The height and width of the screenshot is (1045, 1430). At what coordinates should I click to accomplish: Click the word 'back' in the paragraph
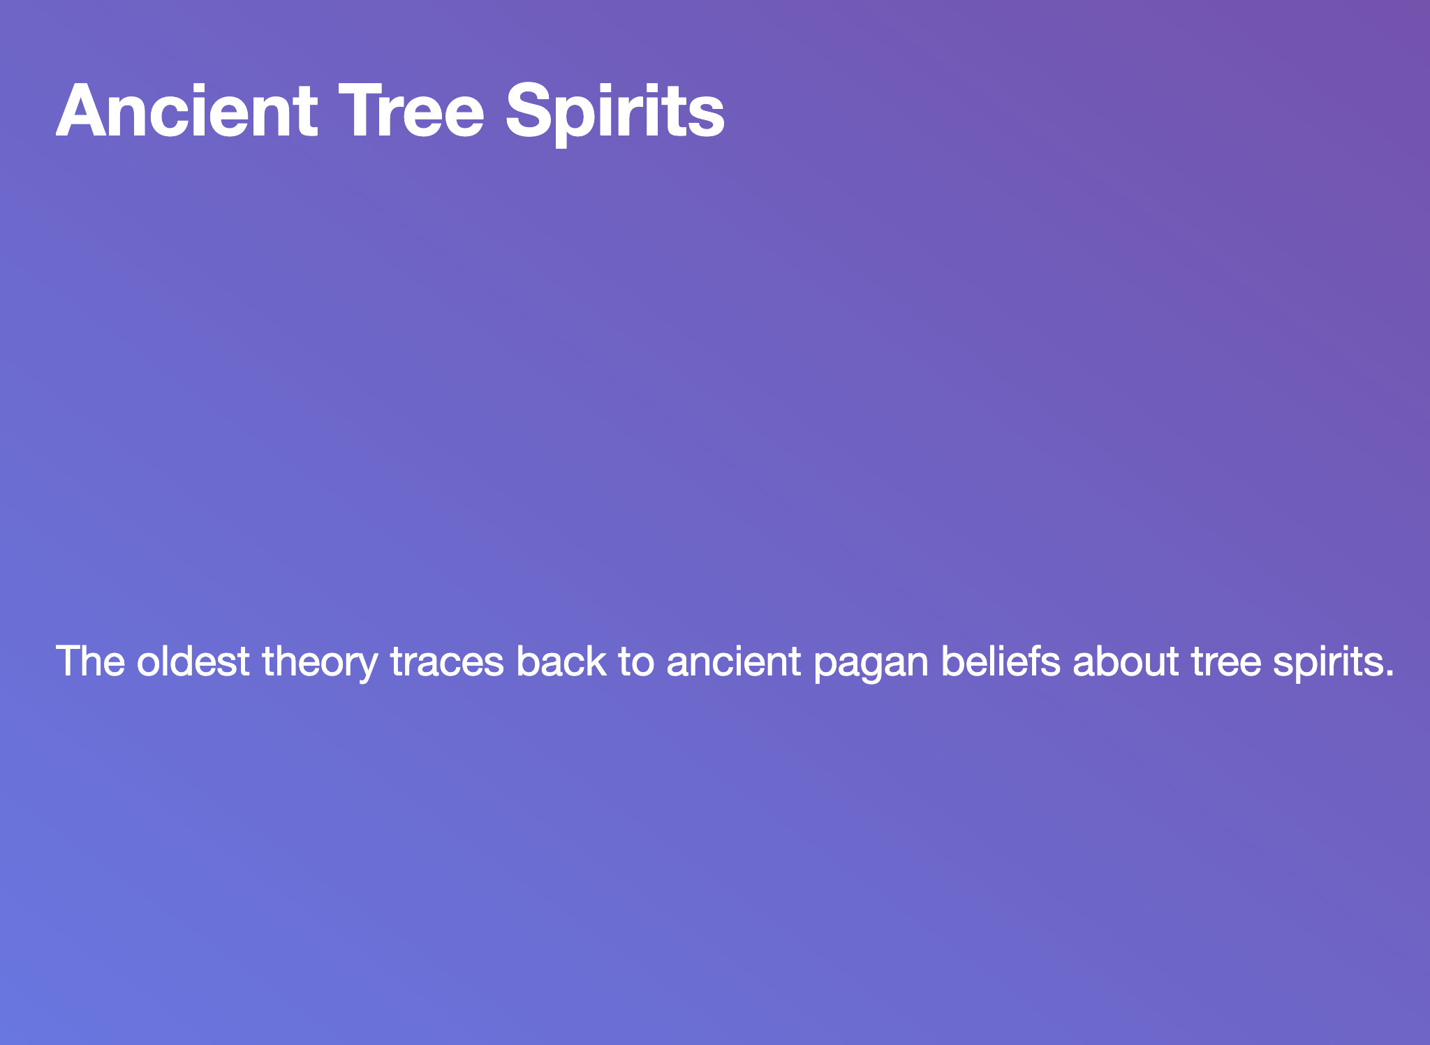561,661
